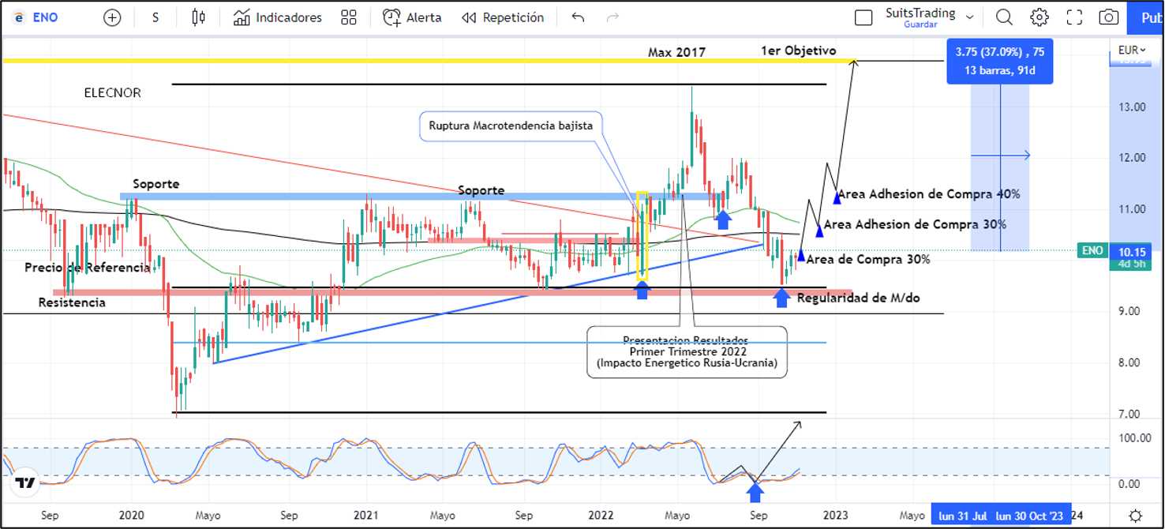The height and width of the screenshot is (529, 1165).
Task: Enter fullscreen mode
Action: tap(1074, 17)
